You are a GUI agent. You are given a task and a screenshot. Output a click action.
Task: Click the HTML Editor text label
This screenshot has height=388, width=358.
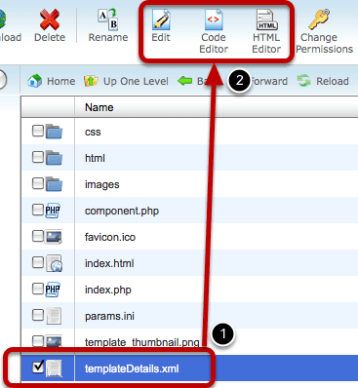266,43
